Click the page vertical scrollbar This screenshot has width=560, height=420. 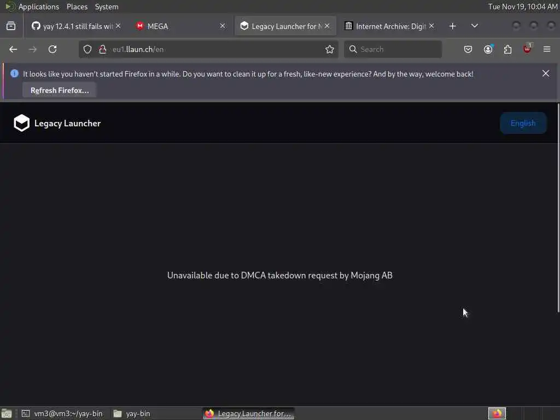coord(558,208)
